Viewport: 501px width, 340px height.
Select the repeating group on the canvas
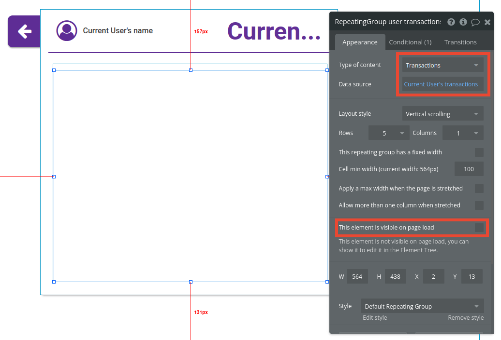pyautogui.click(x=191, y=176)
